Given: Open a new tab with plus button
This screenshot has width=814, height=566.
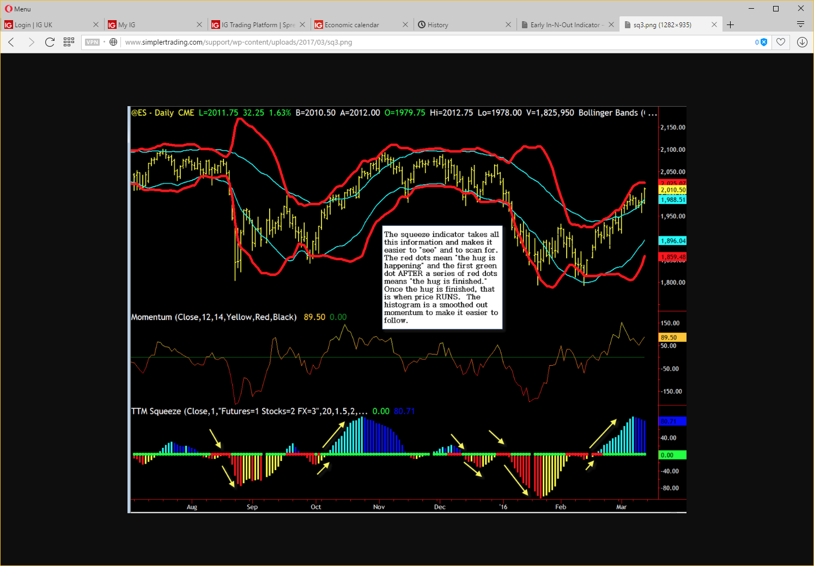Looking at the screenshot, I should click(x=731, y=24).
